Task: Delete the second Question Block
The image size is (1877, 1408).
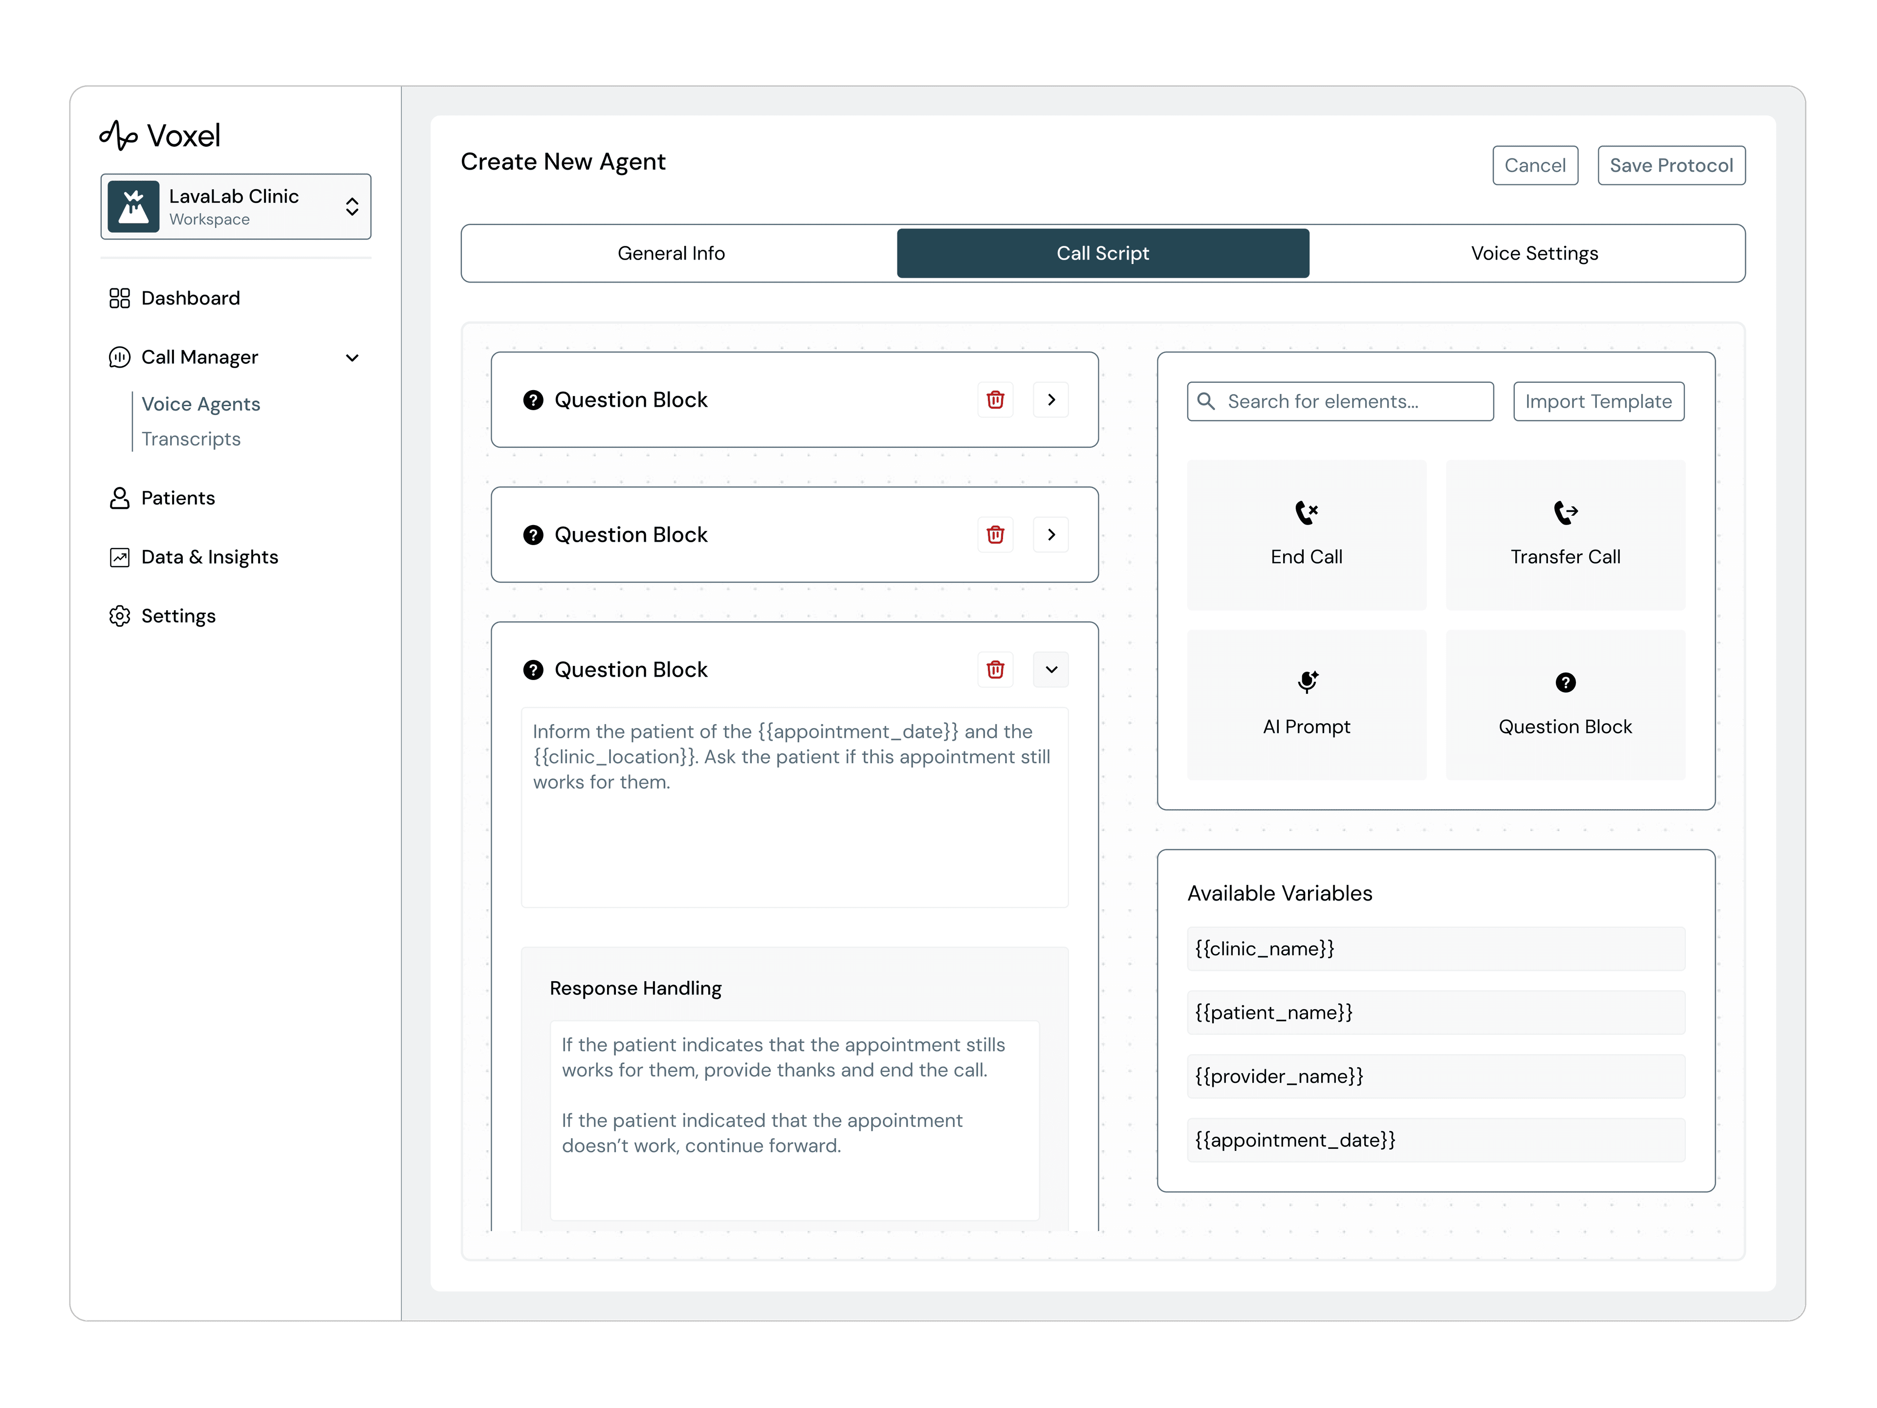Action: click(x=995, y=535)
